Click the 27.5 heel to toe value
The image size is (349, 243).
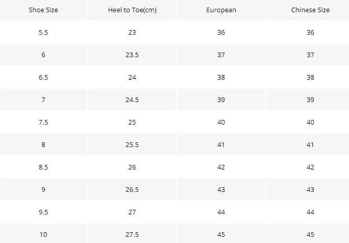point(132,234)
